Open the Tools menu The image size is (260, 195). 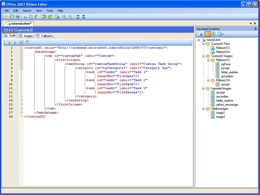(50, 11)
